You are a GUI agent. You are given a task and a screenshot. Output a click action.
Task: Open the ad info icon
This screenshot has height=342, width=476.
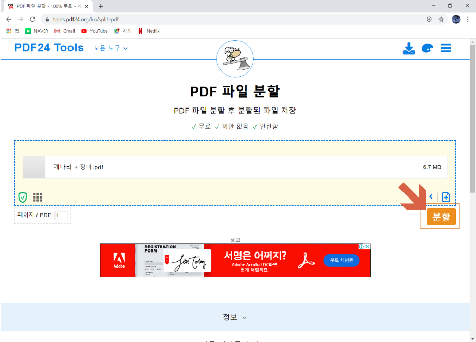(x=361, y=247)
